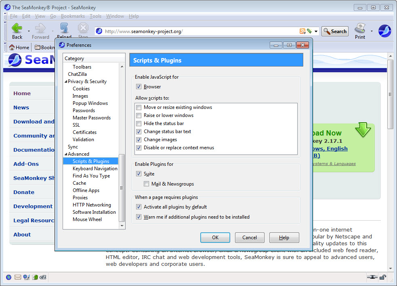Open the Address Book icon in status bar
This screenshot has width=397, height=286.
[35, 277]
